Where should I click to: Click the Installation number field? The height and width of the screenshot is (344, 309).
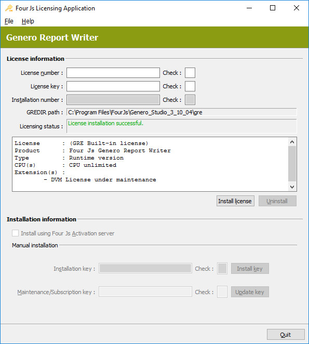pos(113,100)
